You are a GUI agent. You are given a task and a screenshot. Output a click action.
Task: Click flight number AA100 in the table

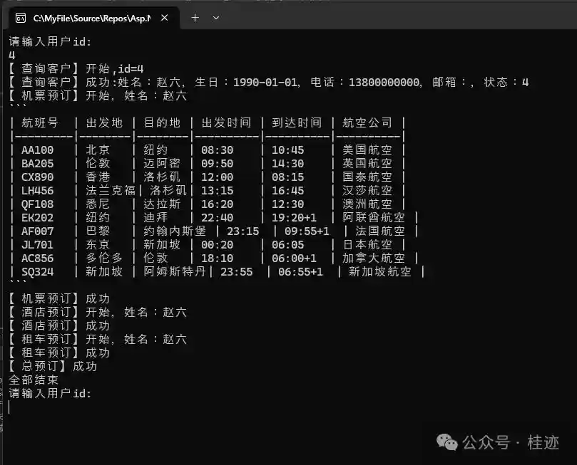38,150
